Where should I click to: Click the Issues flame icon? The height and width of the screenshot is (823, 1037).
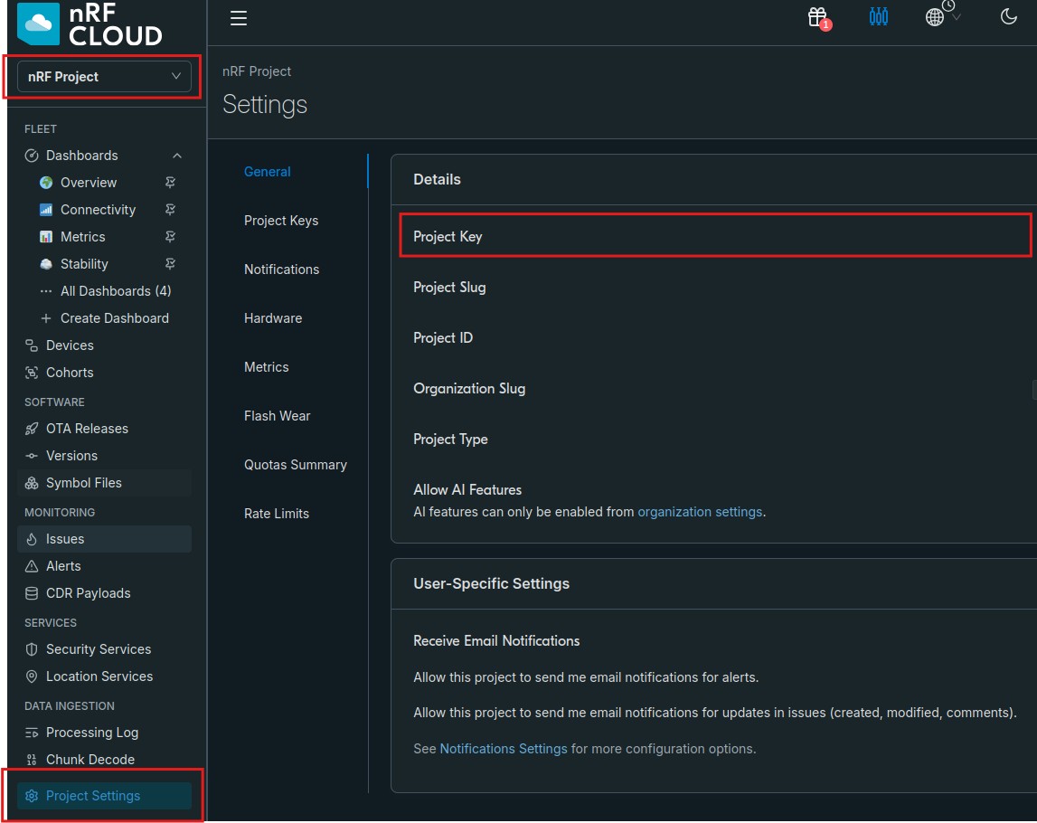point(31,539)
